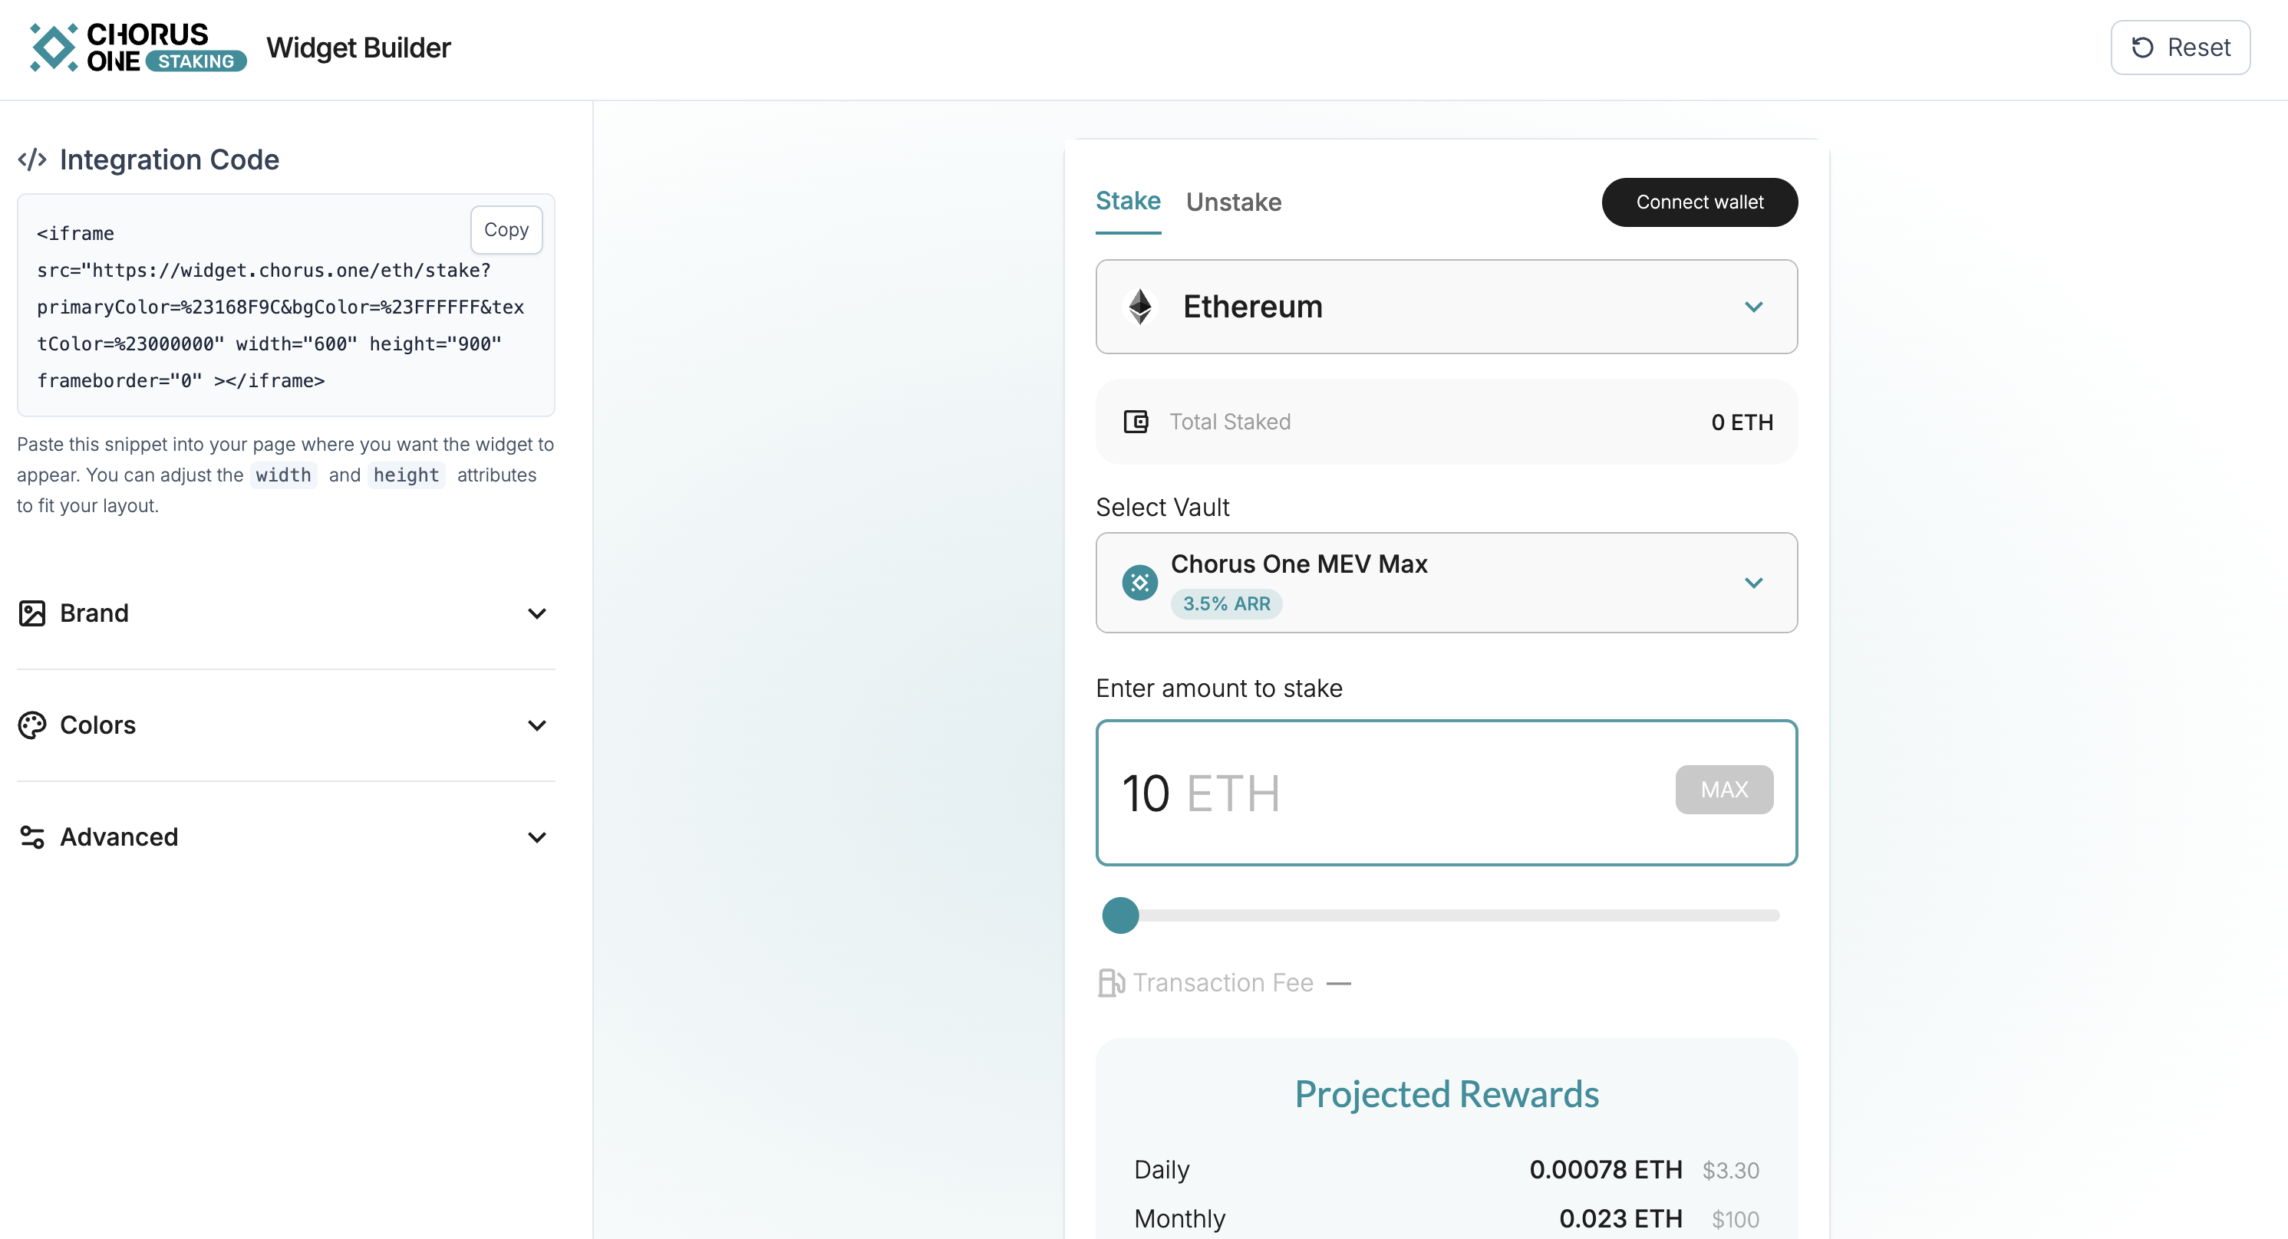The height and width of the screenshot is (1239, 2288).
Task: Open the Ethereum network dropdown
Action: pyautogui.click(x=1752, y=307)
